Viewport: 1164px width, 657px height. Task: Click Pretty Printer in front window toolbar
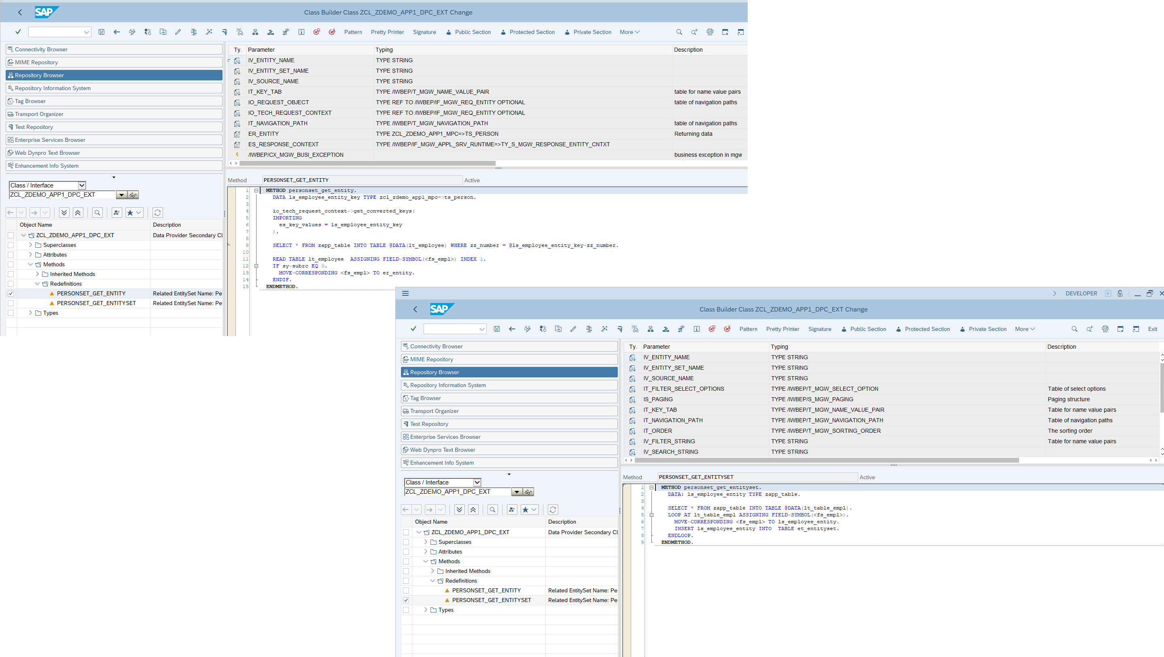(x=782, y=329)
